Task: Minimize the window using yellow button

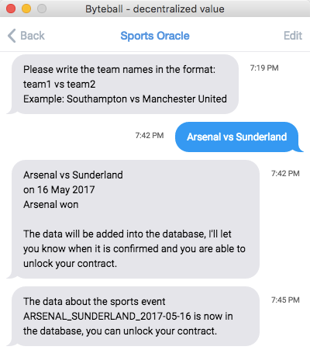Action: [26, 9]
